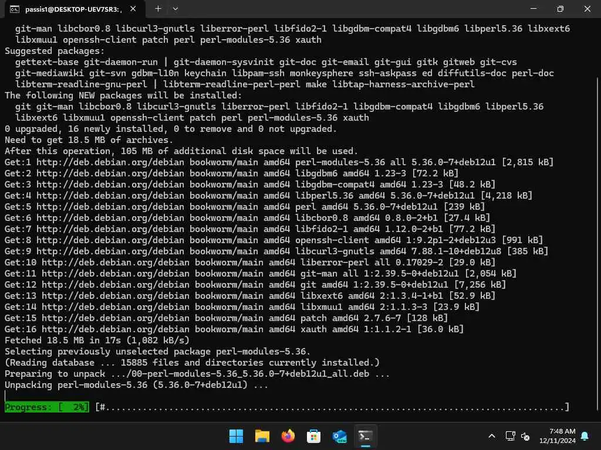The image size is (601, 450).
Task: Open Microsoft Store from the taskbar
Action: coord(313,436)
